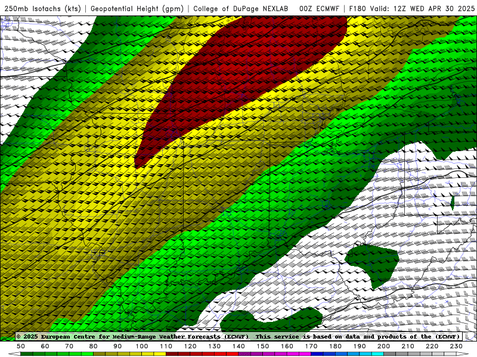
Task: Click the '220' value on the color scale
Action: [x=432, y=346]
